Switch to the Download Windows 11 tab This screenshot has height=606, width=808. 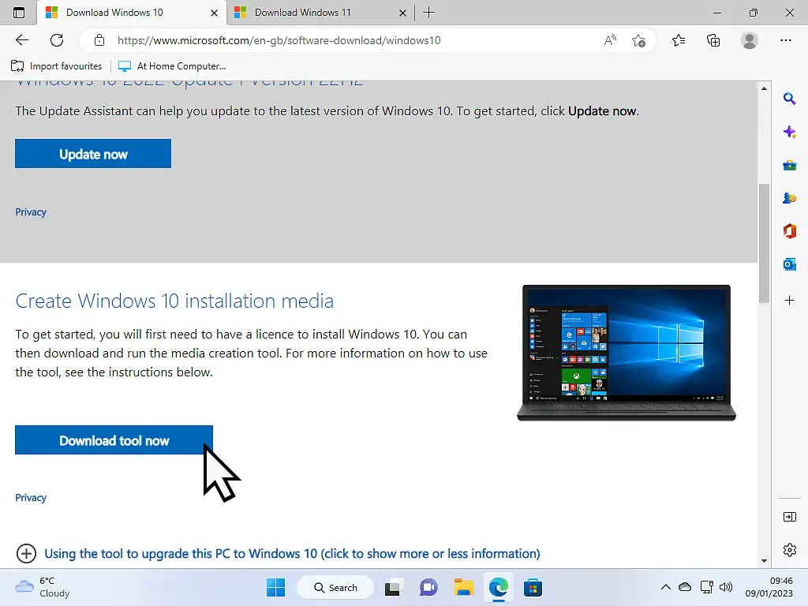coord(302,13)
